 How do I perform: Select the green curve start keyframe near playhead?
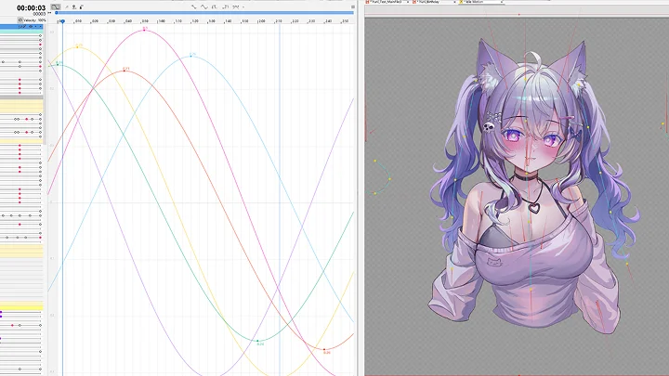coord(58,65)
